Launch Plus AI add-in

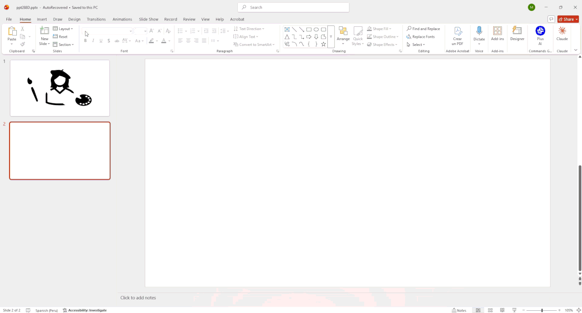click(540, 35)
